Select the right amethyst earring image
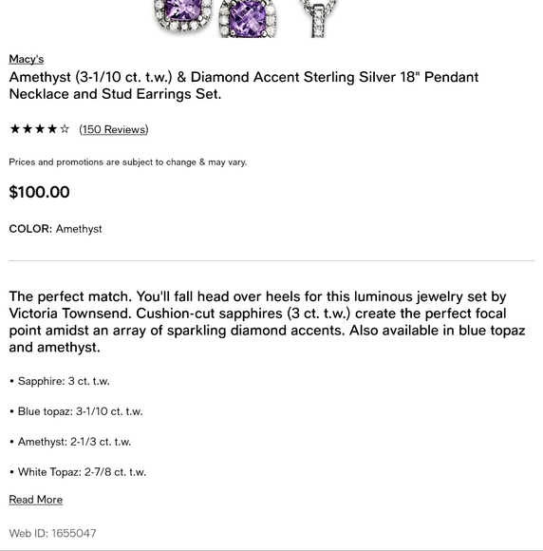 [248, 19]
